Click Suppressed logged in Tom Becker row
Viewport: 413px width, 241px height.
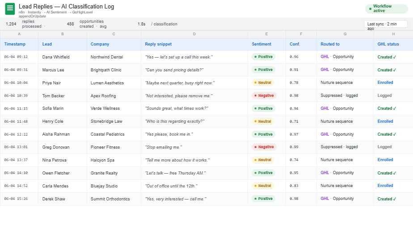(x=339, y=96)
